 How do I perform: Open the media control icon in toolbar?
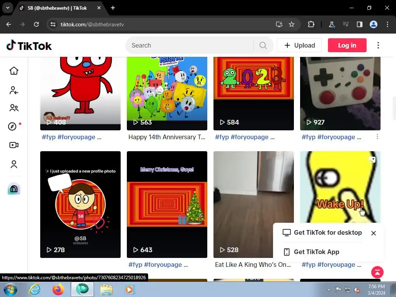point(346,24)
